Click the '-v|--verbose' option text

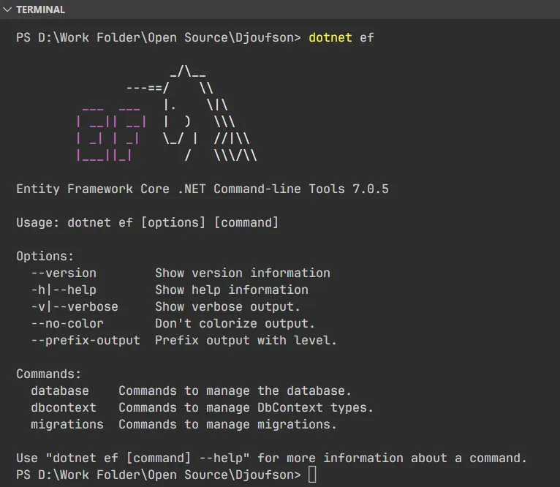[75, 306]
